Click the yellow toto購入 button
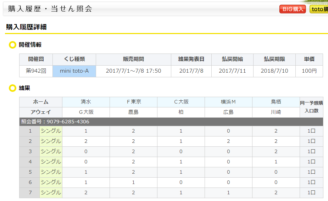328x201 pixels. (319, 9)
